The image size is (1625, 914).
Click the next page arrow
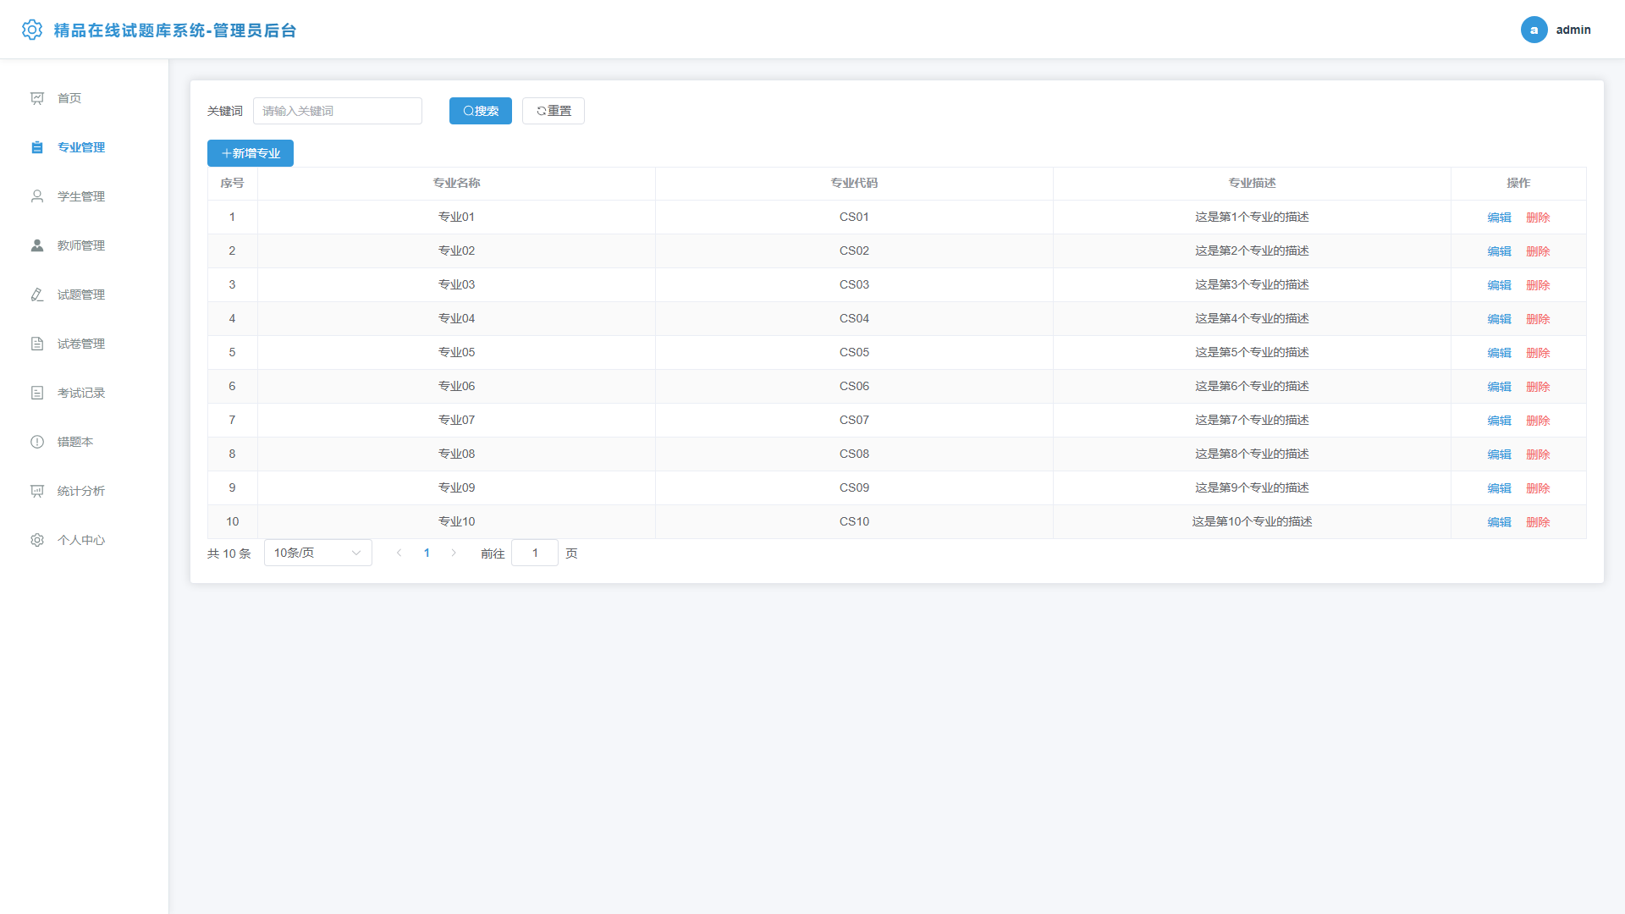pyautogui.click(x=454, y=553)
